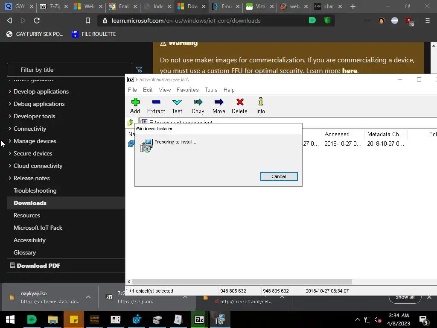Expand Cloud connectivity section
437x328 pixels.
click(38, 166)
